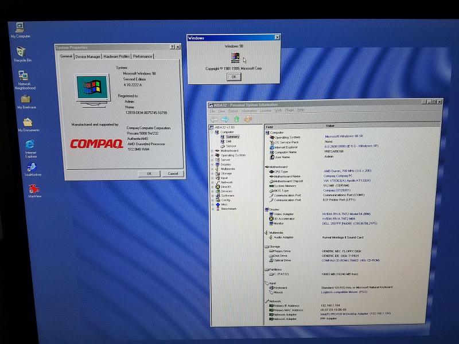459x344 pixels.
Task: Select the Devices tree item
Action: [x=226, y=191]
